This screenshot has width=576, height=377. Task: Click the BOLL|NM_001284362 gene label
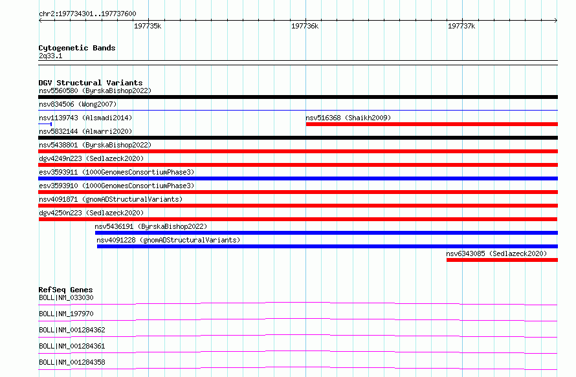pyautogui.click(x=72, y=330)
